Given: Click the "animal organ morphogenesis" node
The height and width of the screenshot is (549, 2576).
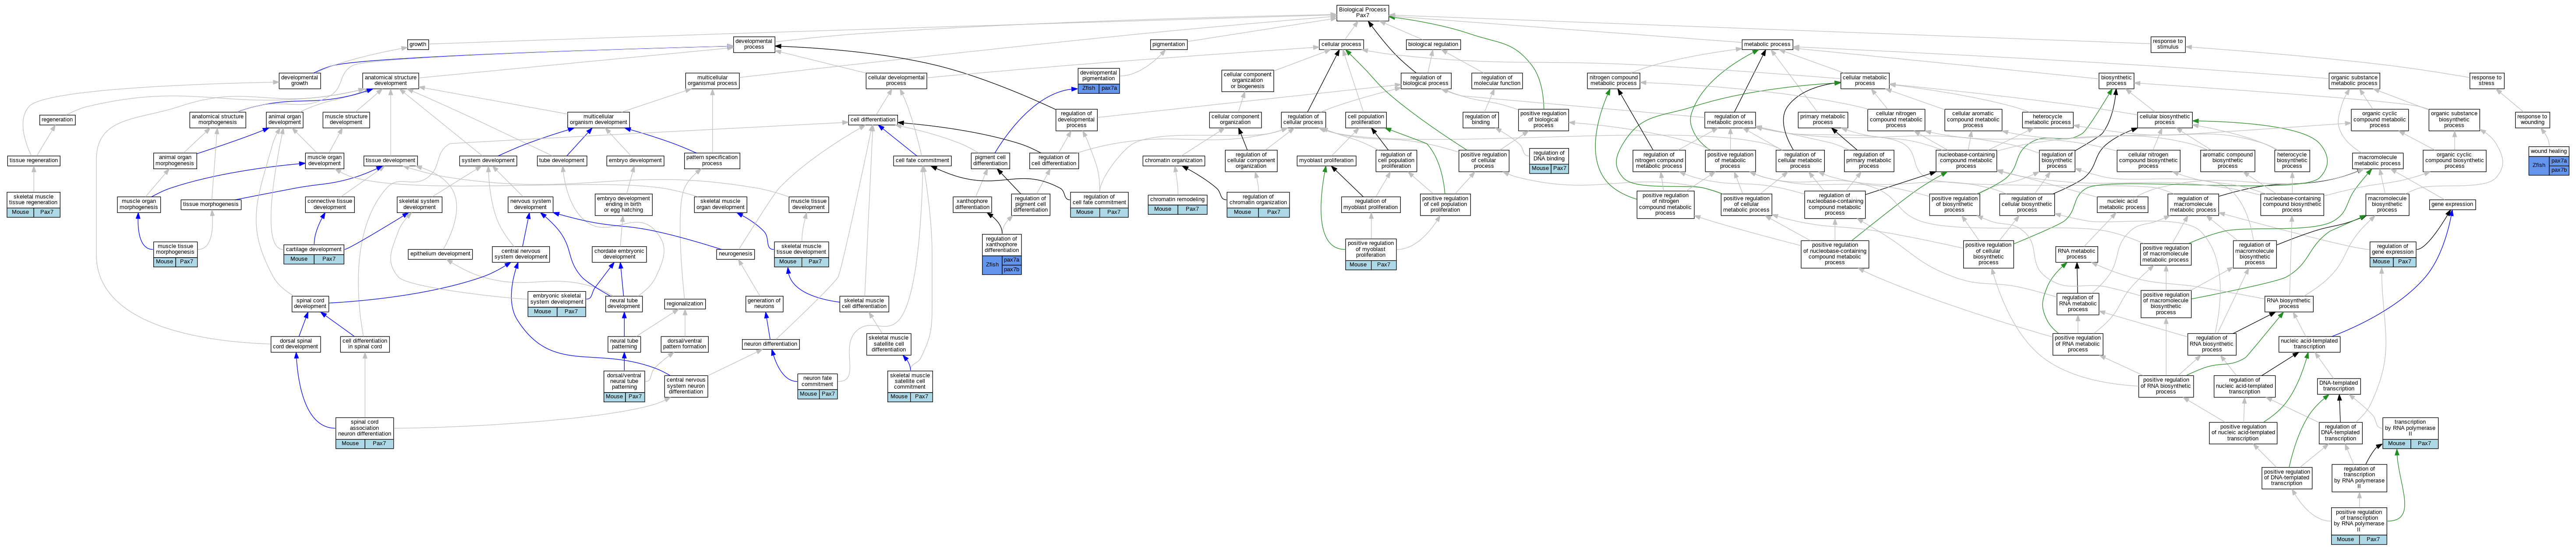Looking at the screenshot, I should (175, 160).
